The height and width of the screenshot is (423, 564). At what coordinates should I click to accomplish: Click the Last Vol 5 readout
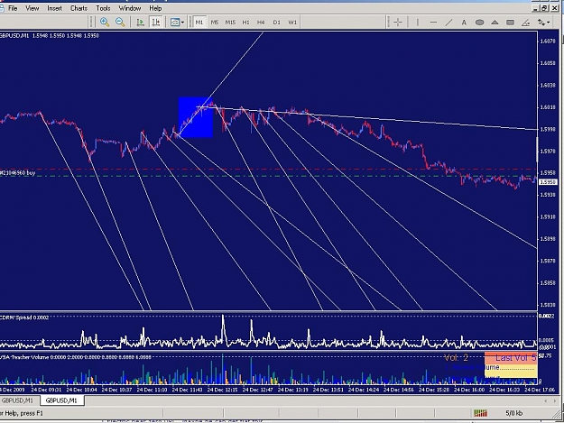tap(515, 357)
